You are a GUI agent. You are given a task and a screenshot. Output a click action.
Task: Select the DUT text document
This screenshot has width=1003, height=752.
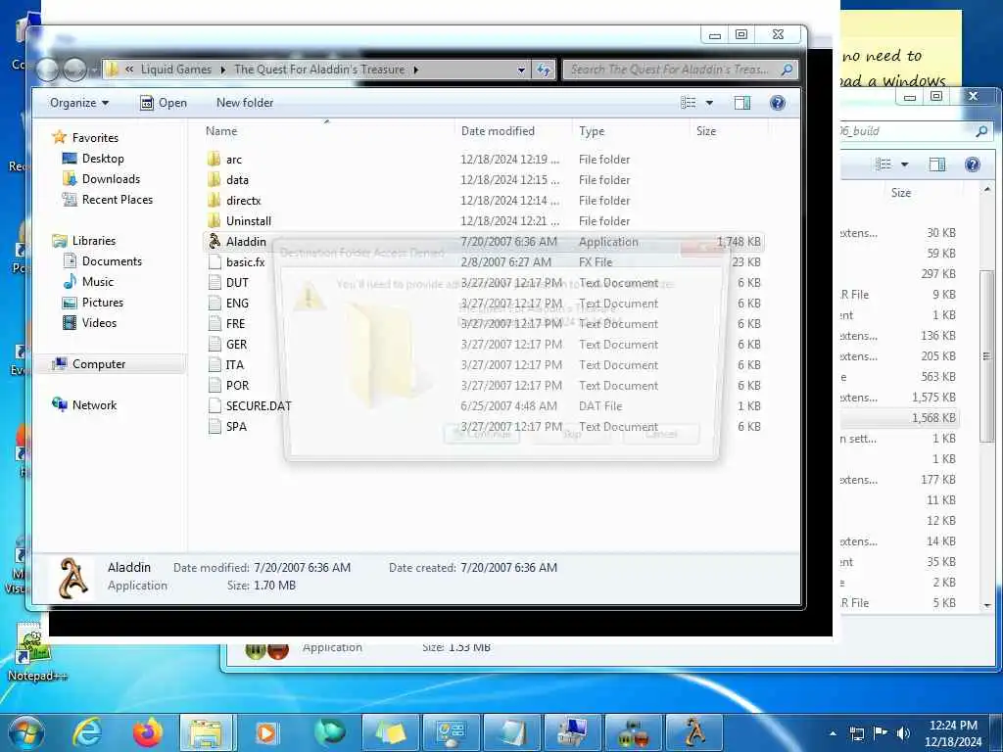pyautogui.click(x=237, y=282)
